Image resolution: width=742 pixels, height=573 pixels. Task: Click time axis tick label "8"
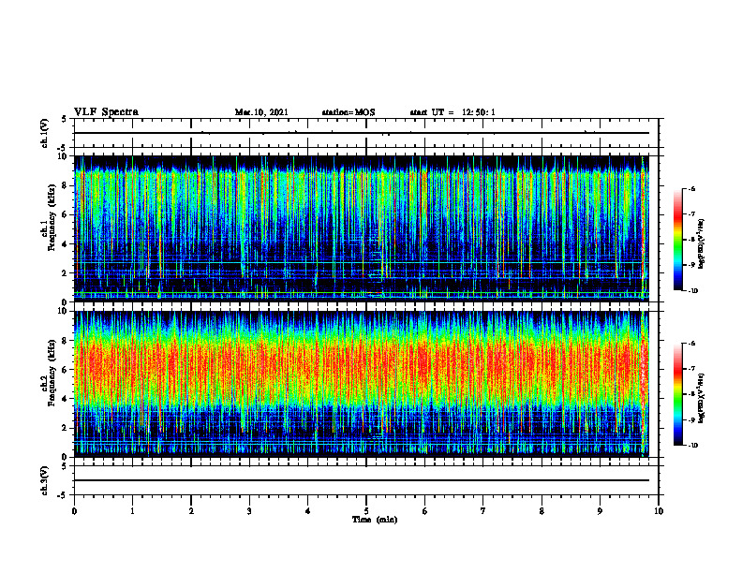(x=542, y=511)
